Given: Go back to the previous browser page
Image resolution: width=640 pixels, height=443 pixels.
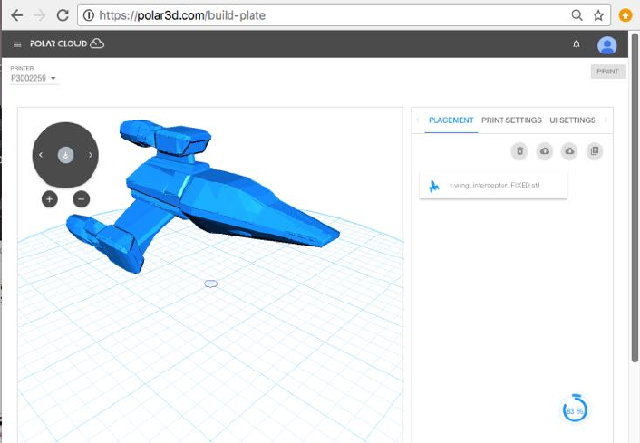Looking at the screenshot, I should click(x=16, y=15).
